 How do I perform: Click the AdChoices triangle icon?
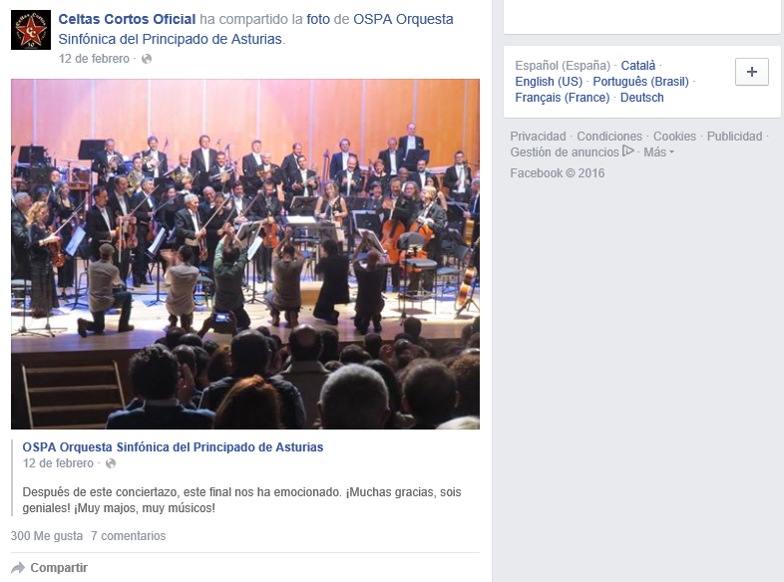[x=628, y=150]
